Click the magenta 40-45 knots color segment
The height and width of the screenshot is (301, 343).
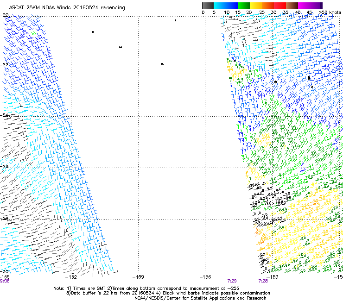[x=305, y=6]
